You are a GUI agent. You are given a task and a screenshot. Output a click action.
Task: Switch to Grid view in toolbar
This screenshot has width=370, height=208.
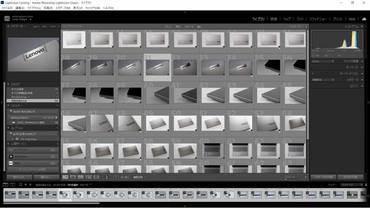66,177
